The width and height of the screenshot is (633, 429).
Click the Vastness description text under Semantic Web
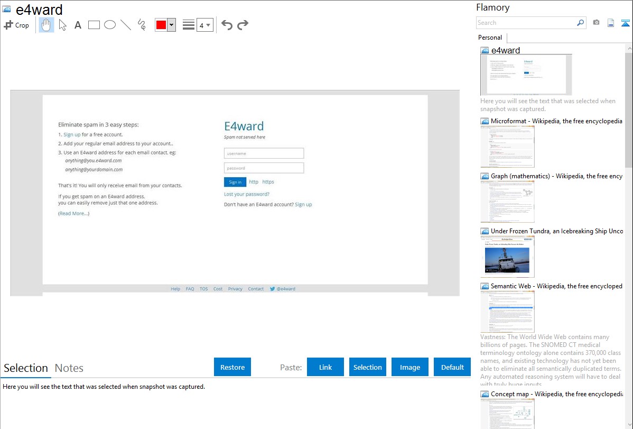pyautogui.click(x=551, y=360)
